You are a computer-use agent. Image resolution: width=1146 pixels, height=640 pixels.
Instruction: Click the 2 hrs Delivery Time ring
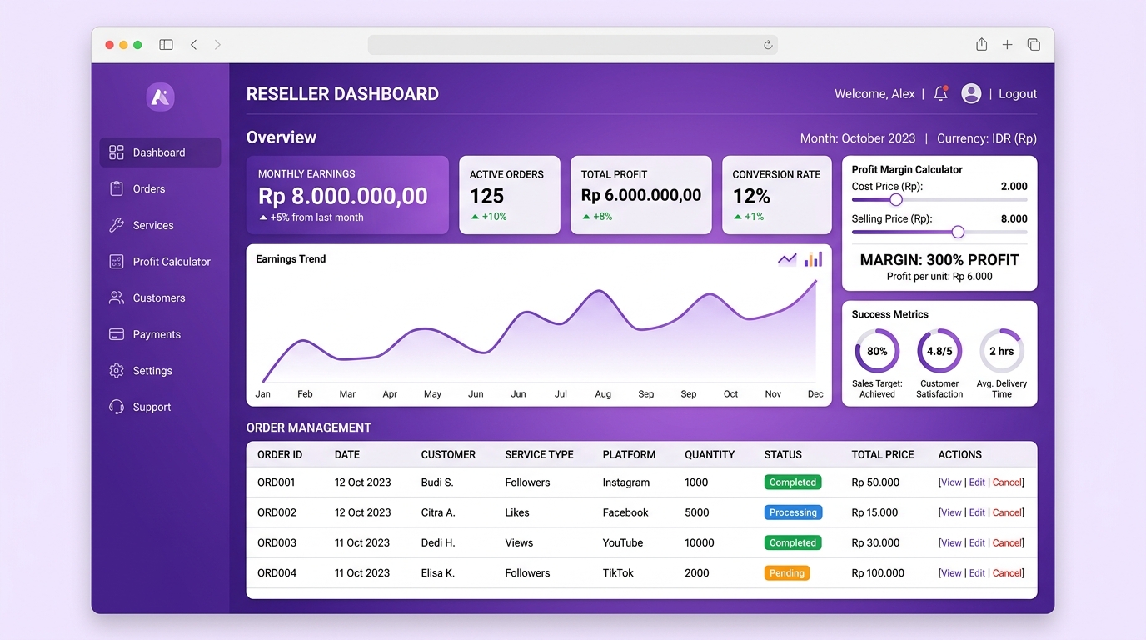(1002, 351)
